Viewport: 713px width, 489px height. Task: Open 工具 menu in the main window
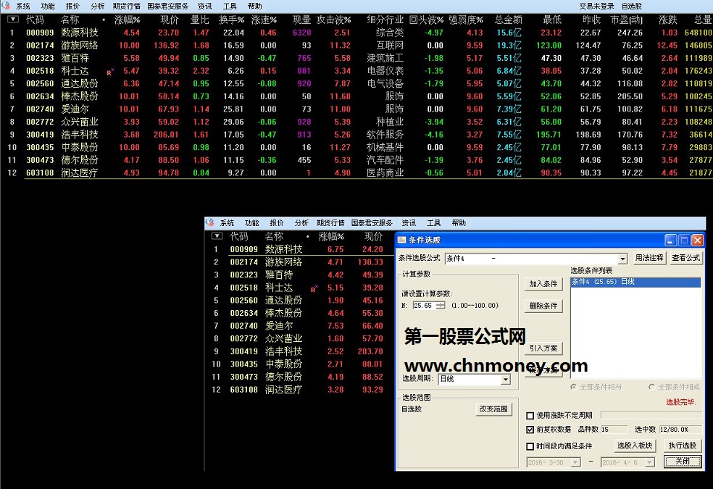[x=230, y=6]
